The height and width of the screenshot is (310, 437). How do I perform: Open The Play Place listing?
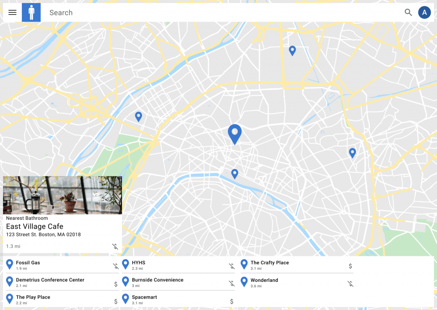(33, 297)
